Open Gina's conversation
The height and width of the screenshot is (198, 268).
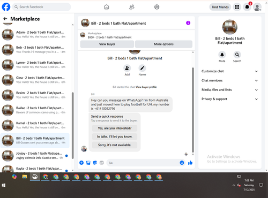(x=35, y=80)
